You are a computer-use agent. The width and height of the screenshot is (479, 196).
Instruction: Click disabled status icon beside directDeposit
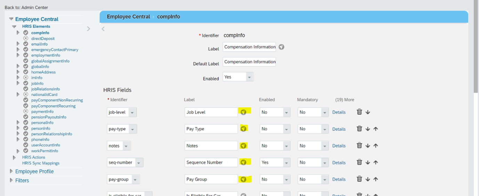coord(26,38)
